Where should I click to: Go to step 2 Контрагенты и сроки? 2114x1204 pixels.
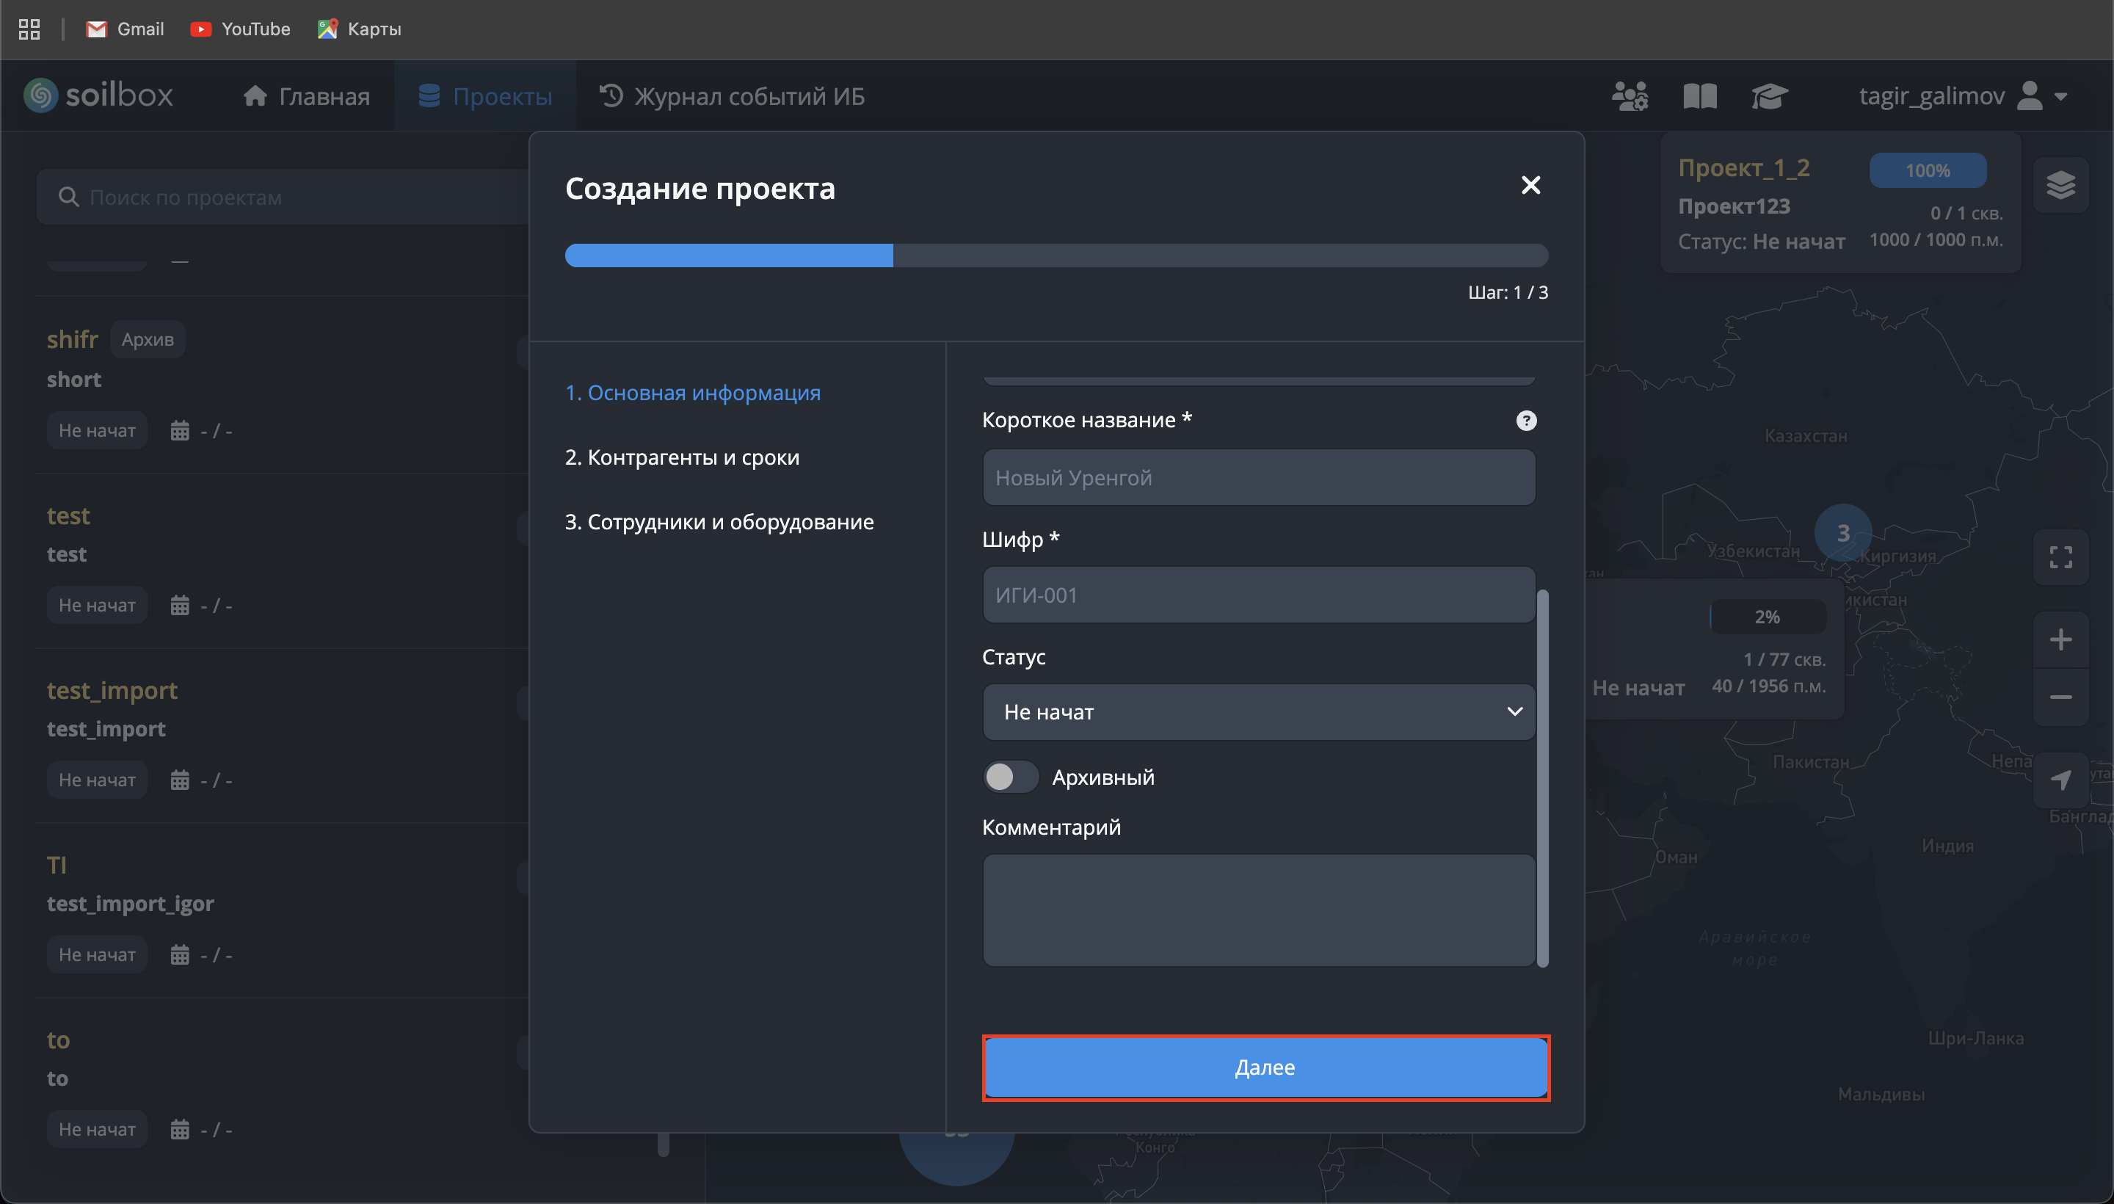(x=682, y=457)
